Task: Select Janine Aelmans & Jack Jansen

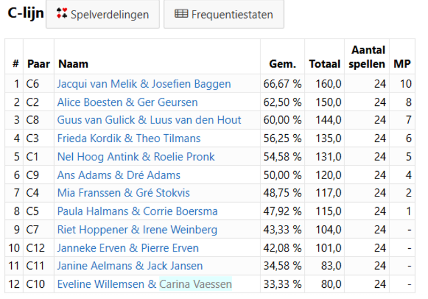Action: 130,266
